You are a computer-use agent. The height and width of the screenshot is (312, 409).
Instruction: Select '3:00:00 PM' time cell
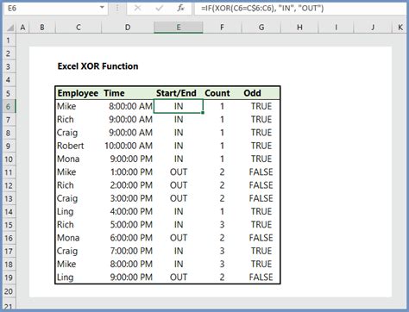[128, 198]
